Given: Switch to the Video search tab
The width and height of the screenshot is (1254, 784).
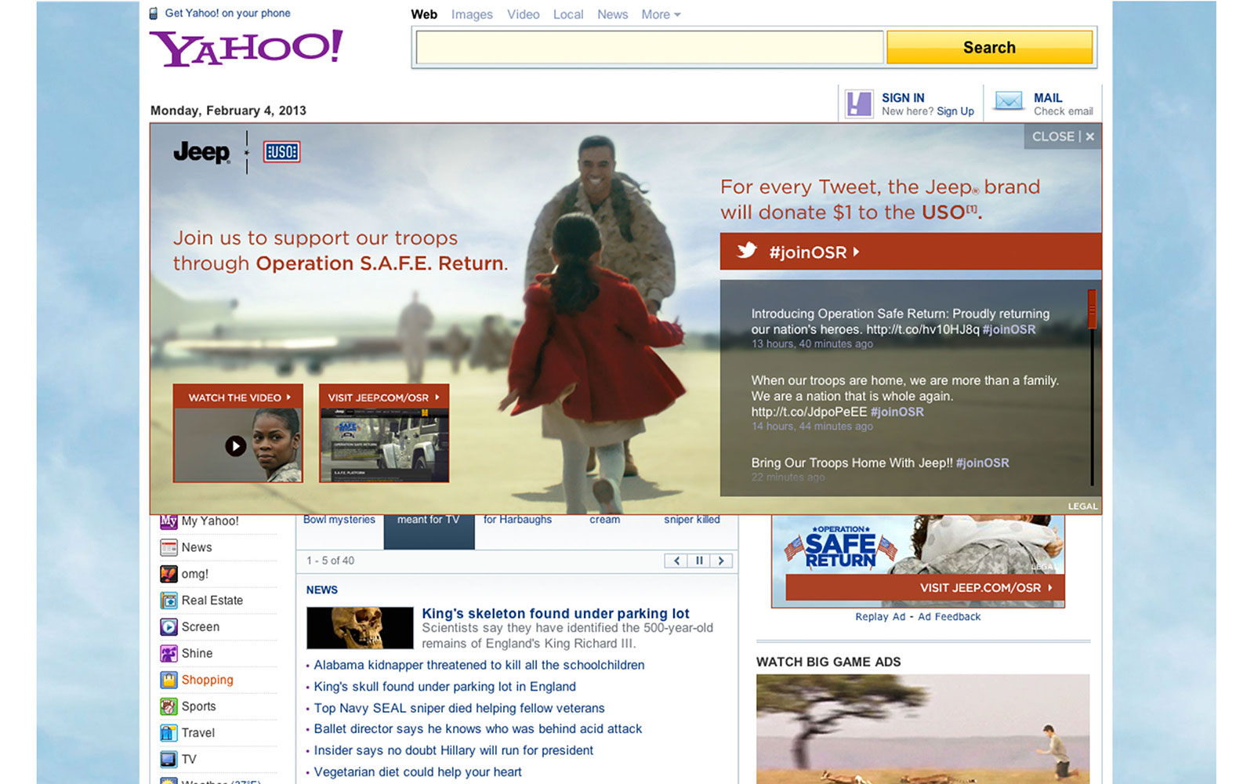Looking at the screenshot, I should [523, 14].
